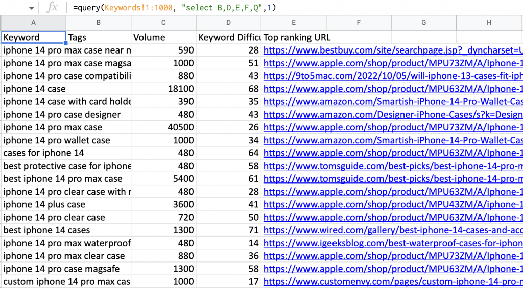Select the volume cell 18100
523x288 pixels.
point(163,89)
